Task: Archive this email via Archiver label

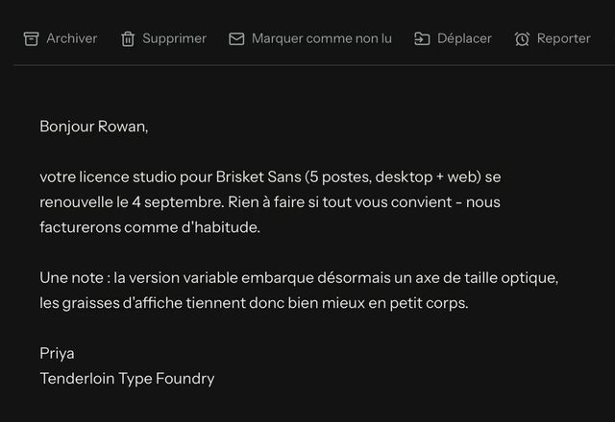Action: (72, 38)
